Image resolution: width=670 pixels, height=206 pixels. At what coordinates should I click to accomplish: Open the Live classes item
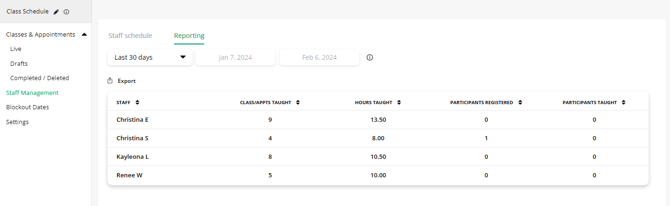point(16,49)
